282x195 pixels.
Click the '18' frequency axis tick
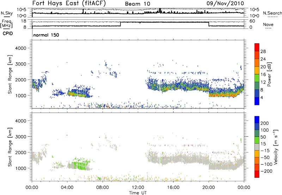pyautogui.click(x=24, y=21)
